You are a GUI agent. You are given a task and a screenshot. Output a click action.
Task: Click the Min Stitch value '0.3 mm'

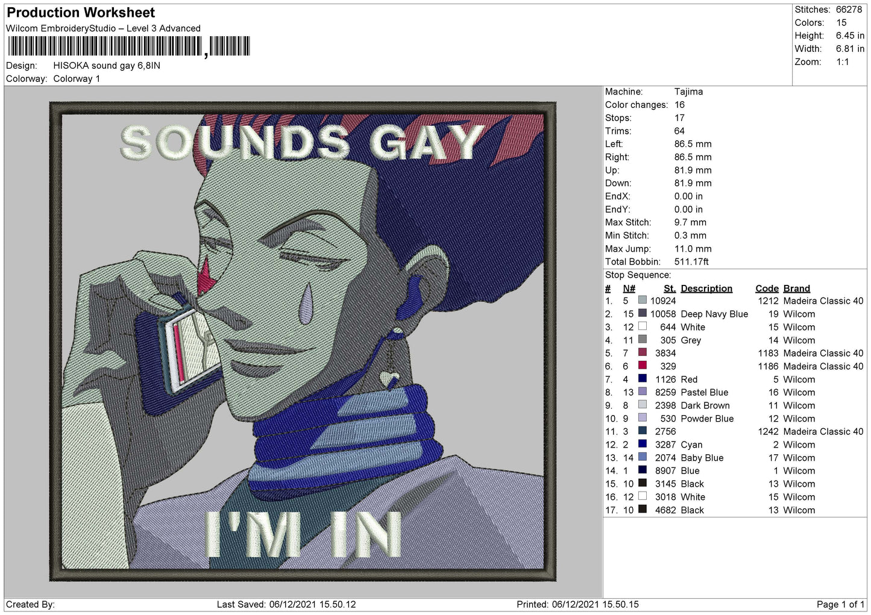[690, 236]
